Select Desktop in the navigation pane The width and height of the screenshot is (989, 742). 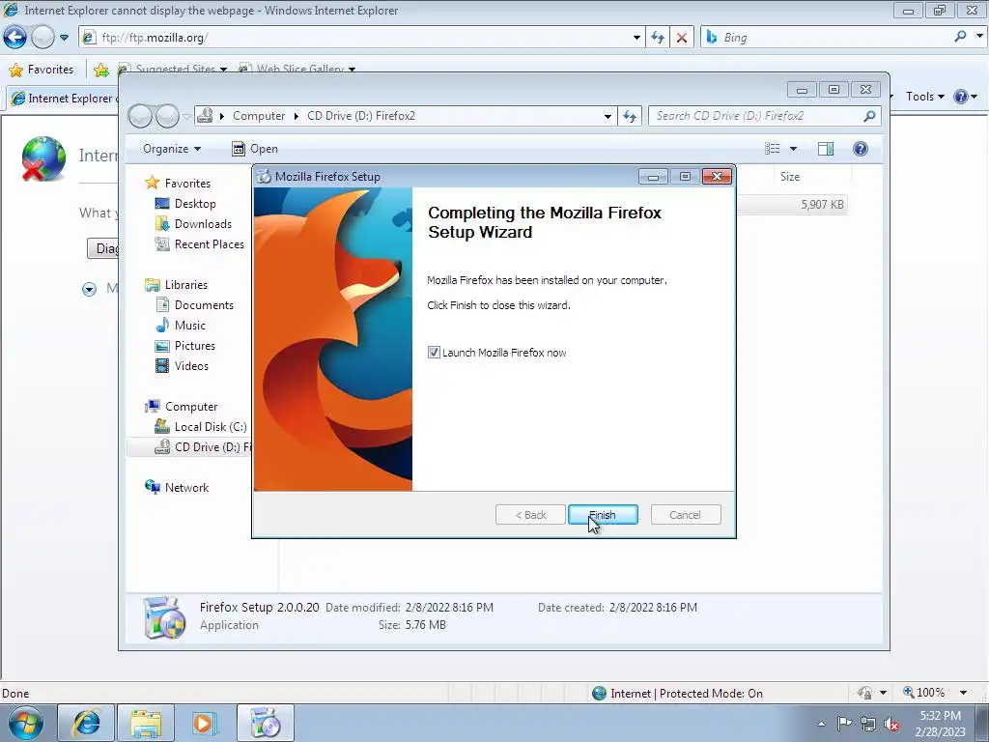coord(195,204)
